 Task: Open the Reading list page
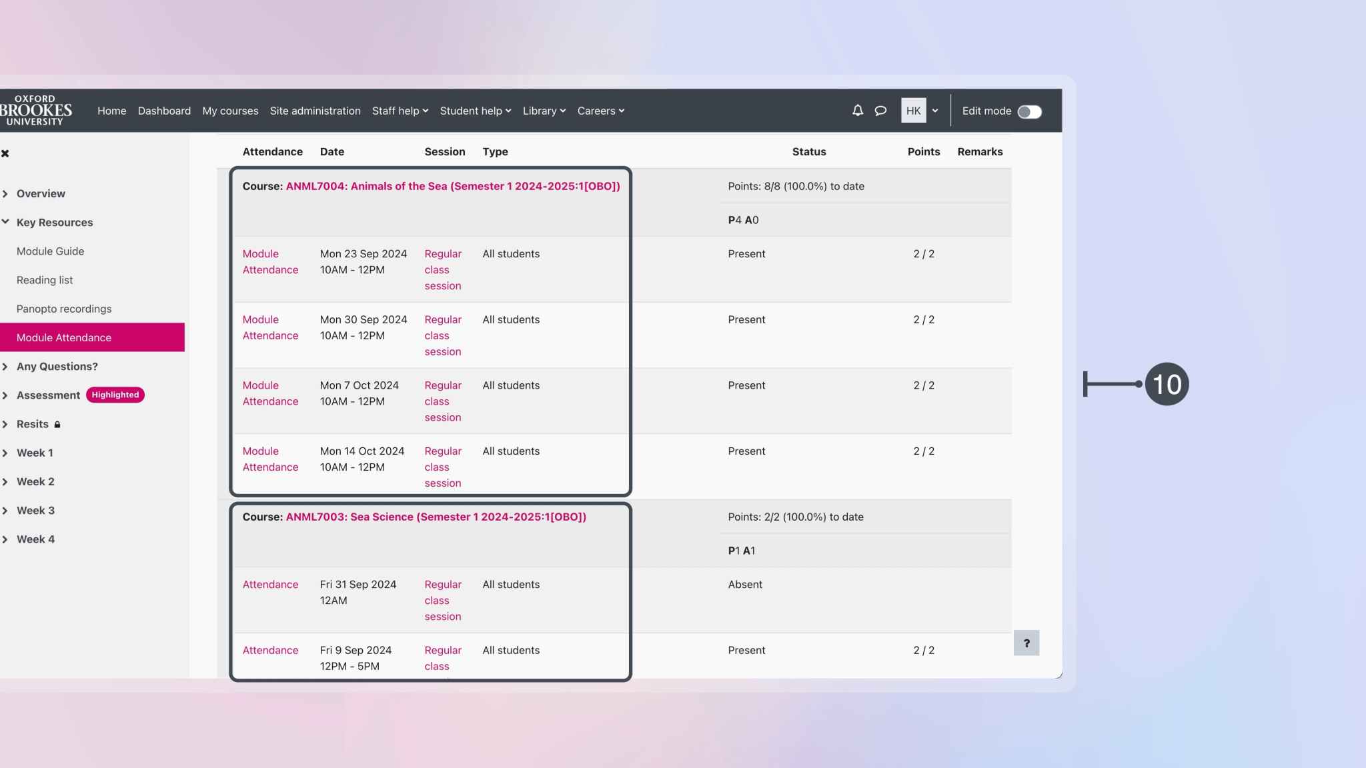45,280
